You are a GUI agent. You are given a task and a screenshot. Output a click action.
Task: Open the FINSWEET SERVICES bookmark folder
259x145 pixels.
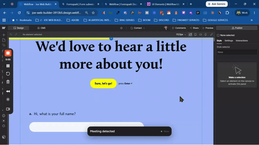186,20
